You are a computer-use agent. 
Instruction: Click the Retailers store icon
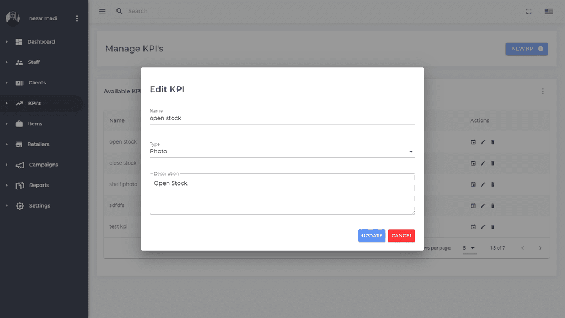(19, 144)
